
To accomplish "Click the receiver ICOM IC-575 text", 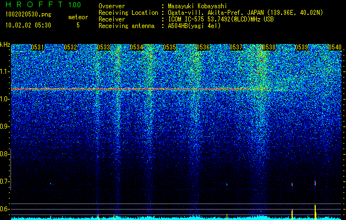I will (x=221, y=19).
